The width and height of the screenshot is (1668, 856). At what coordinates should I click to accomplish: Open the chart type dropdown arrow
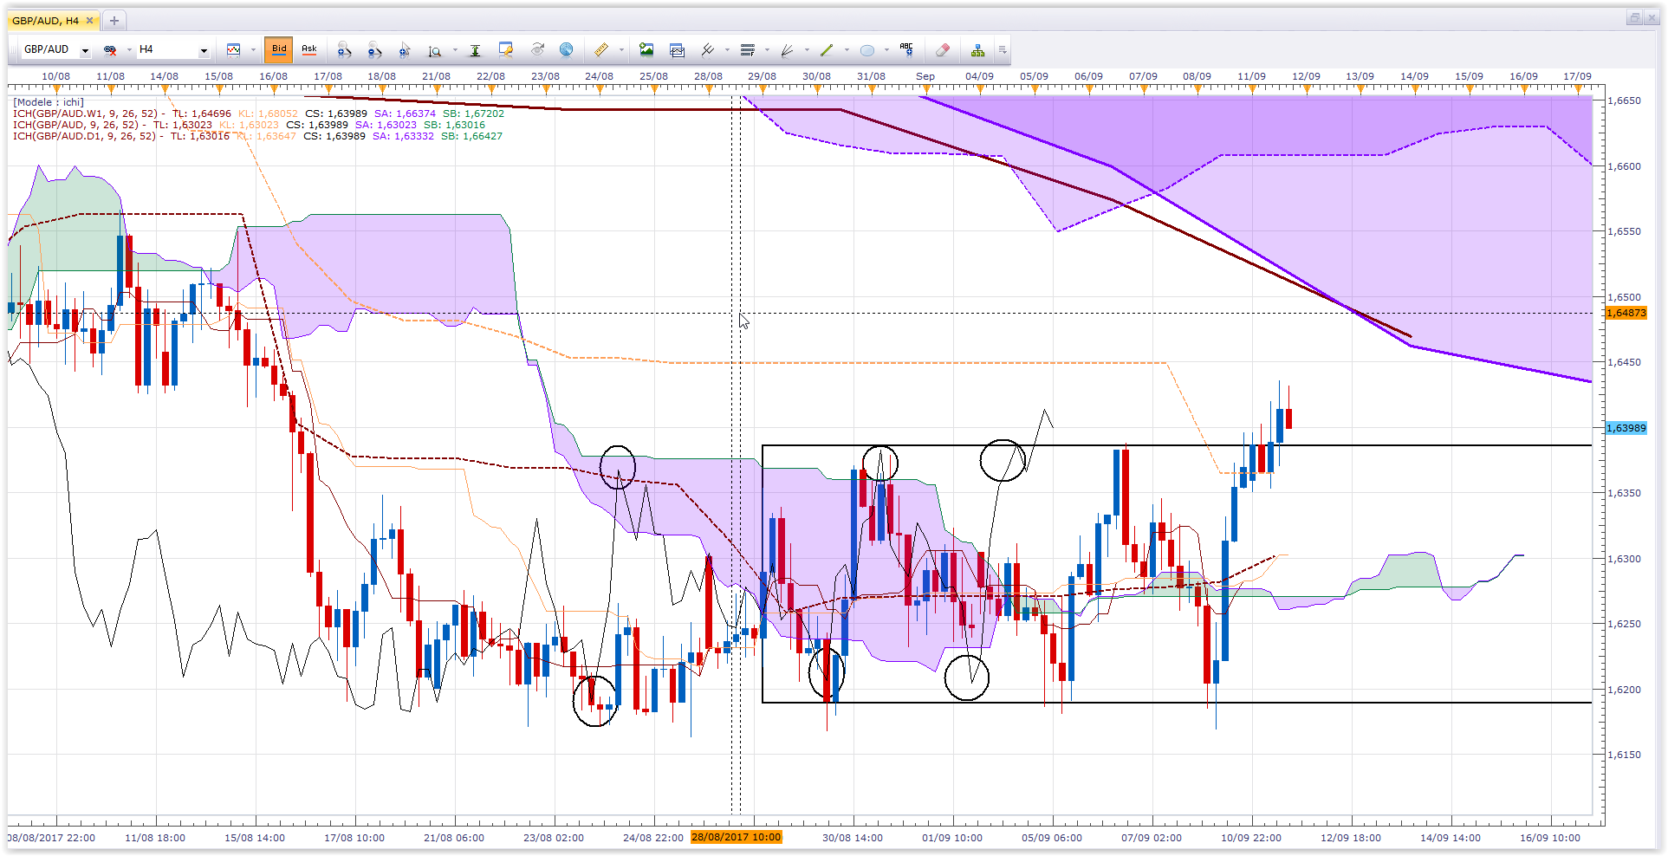click(x=253, y=50)
